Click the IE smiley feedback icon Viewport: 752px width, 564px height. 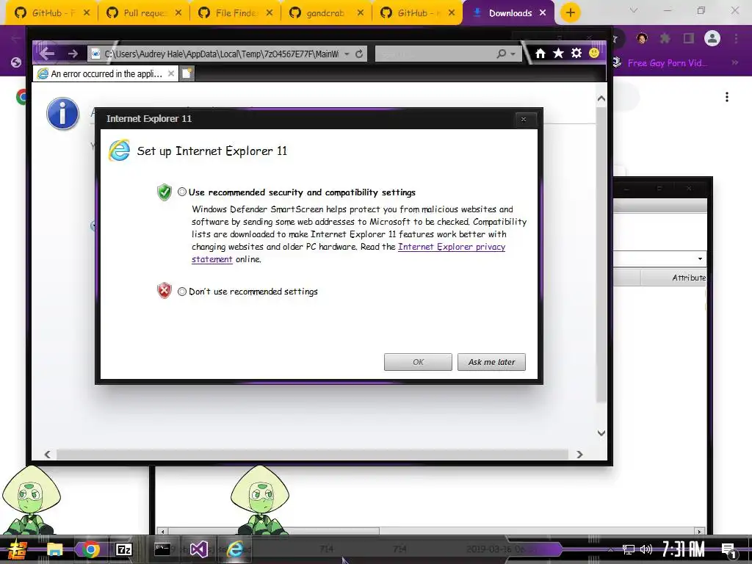click(593, 53)
